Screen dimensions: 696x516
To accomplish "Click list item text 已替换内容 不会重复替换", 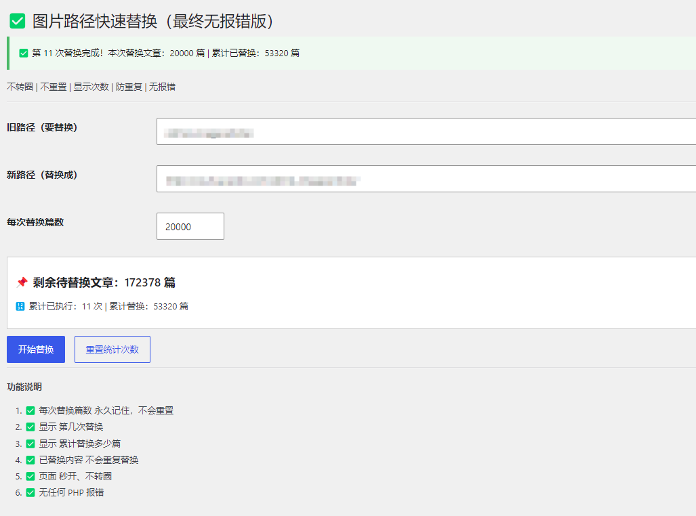I will (x=88, y=460).
